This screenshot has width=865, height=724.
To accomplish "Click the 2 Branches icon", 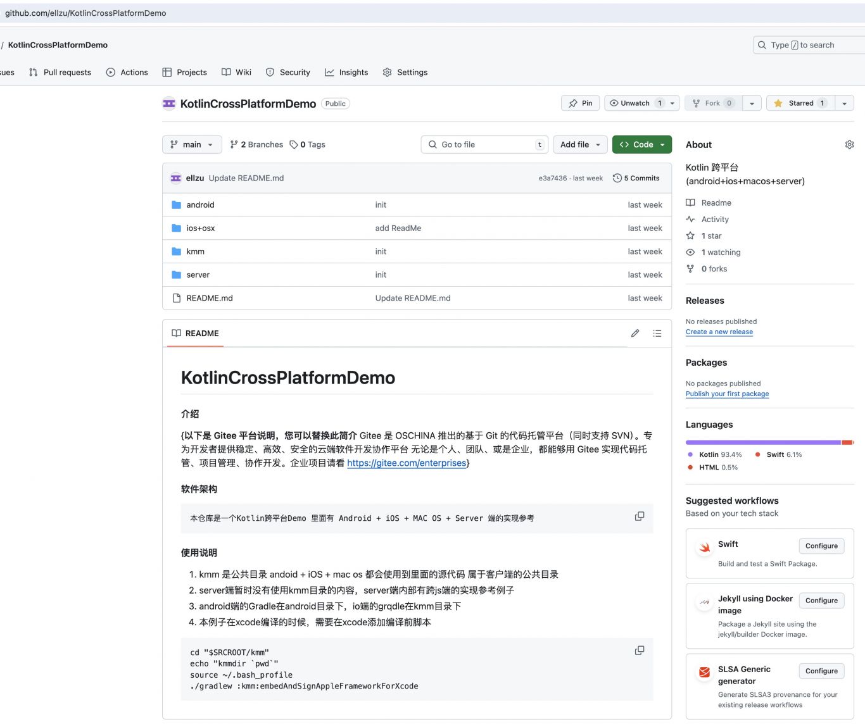I will (234, 145).
